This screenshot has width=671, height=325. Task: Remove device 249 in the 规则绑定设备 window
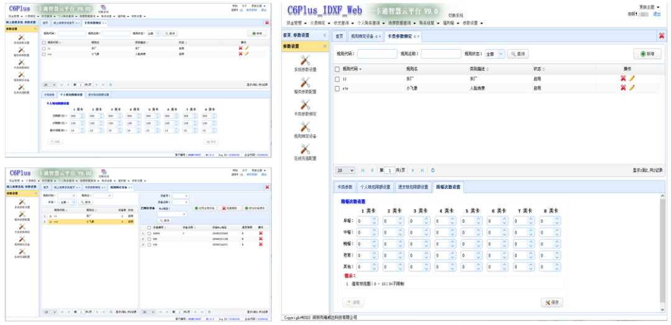click(260, 244)
